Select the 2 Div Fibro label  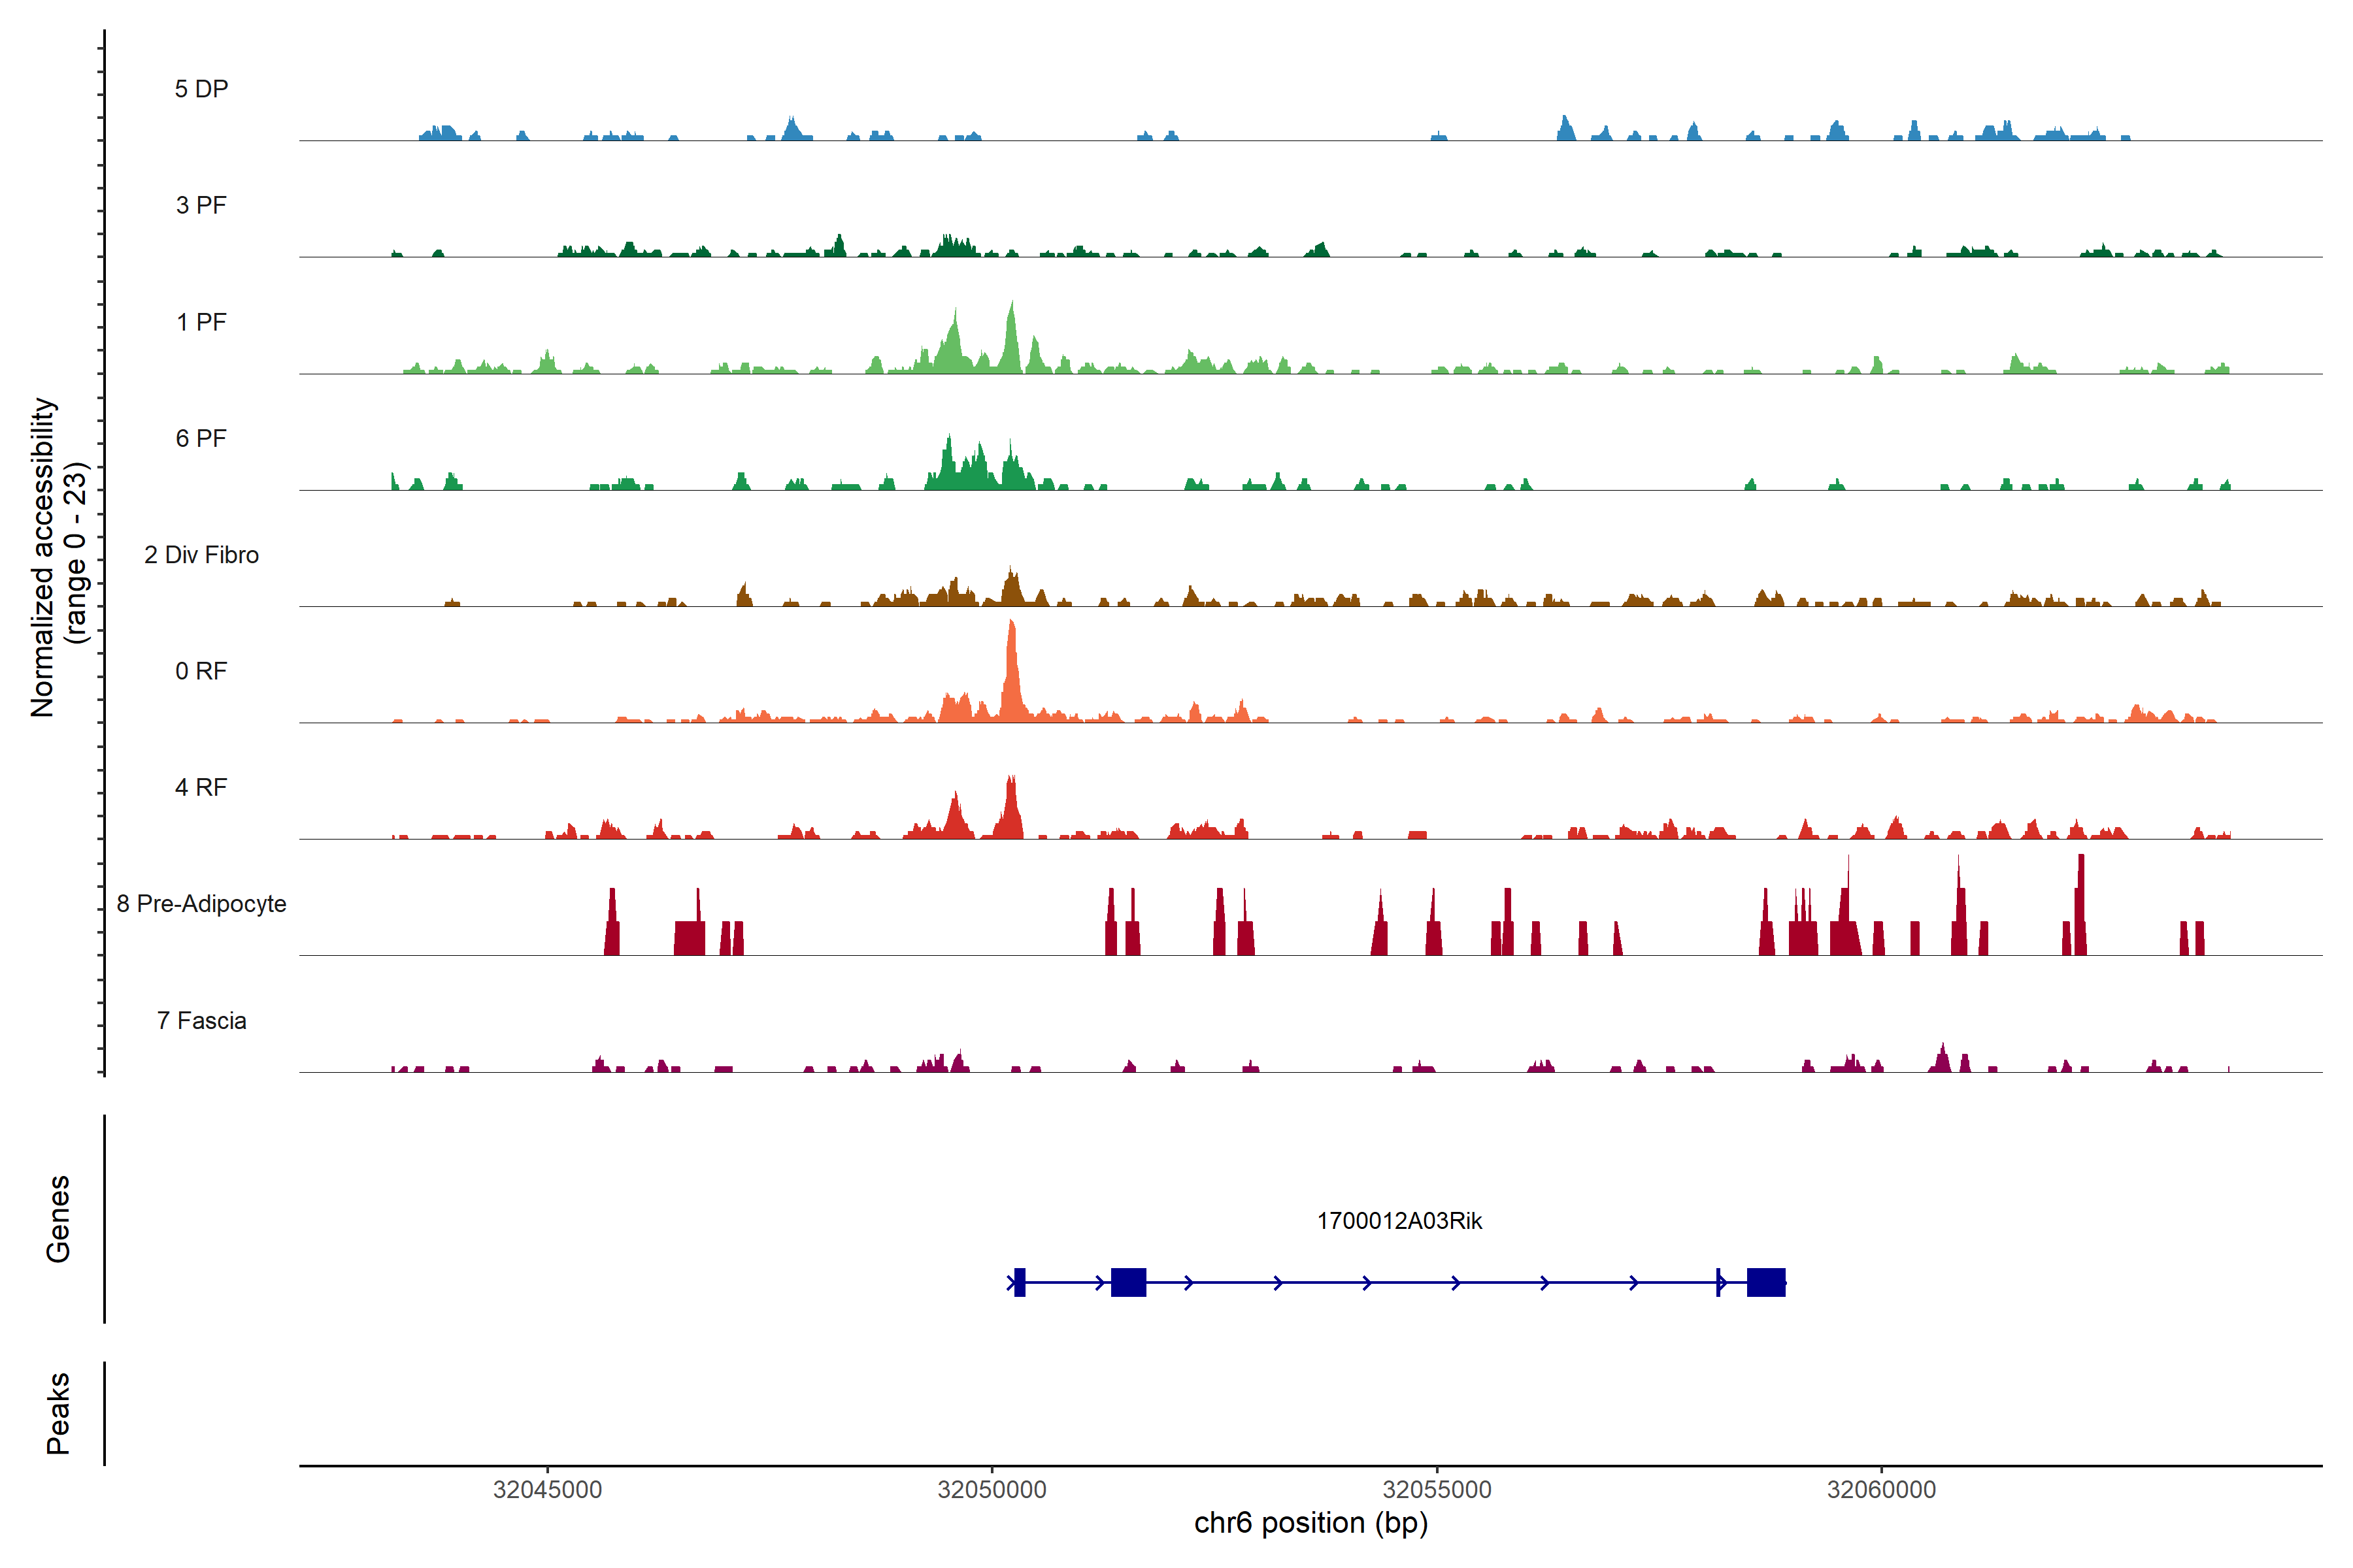pyautogui.click(x=201, y=555)
